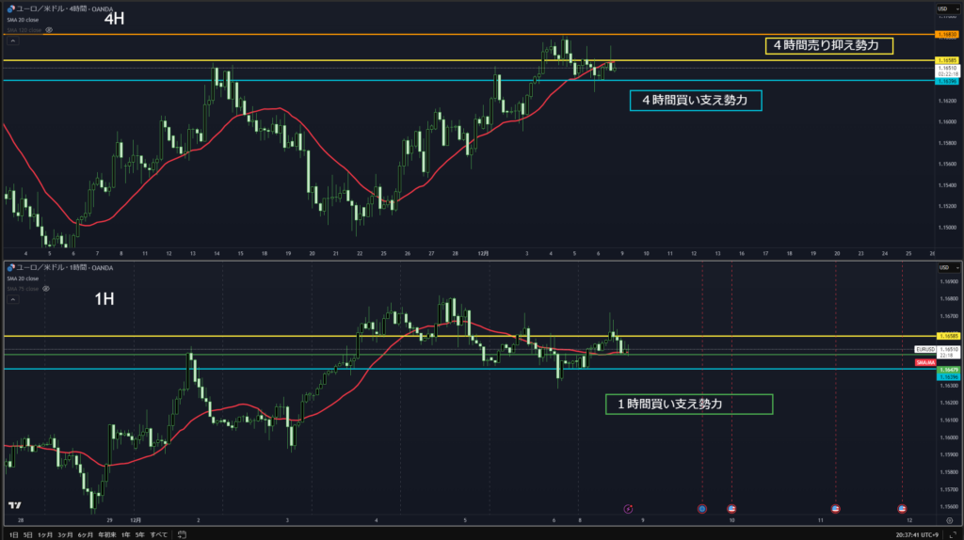Select the SMA 75 close indicator on 1H chart
This screenshot has height=540, width=964.
[x=24, y=289]
